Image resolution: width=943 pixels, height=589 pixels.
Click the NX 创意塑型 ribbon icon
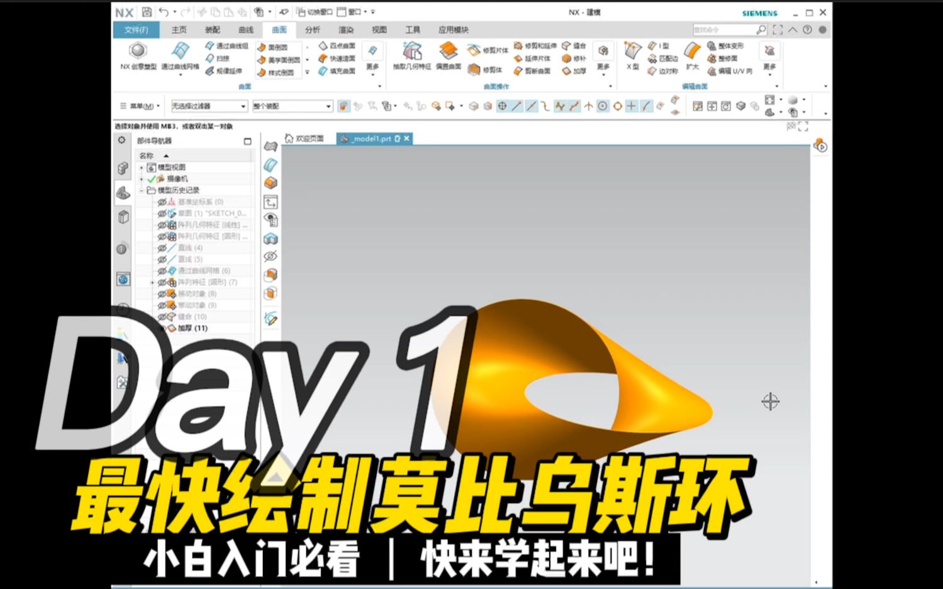tap(136, 57)
